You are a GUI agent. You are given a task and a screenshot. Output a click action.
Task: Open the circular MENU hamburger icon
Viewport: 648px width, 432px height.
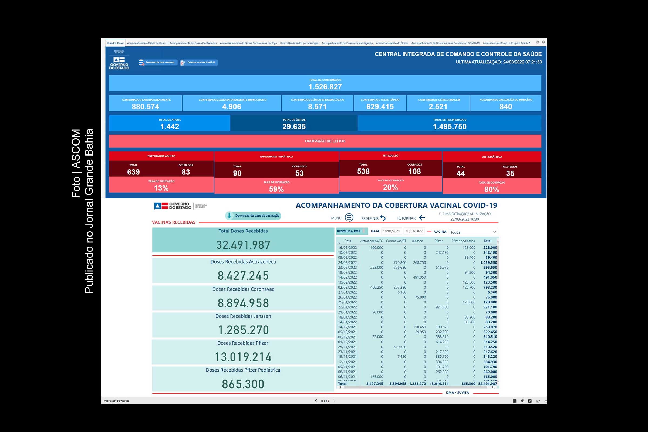(x=349, y=218)
